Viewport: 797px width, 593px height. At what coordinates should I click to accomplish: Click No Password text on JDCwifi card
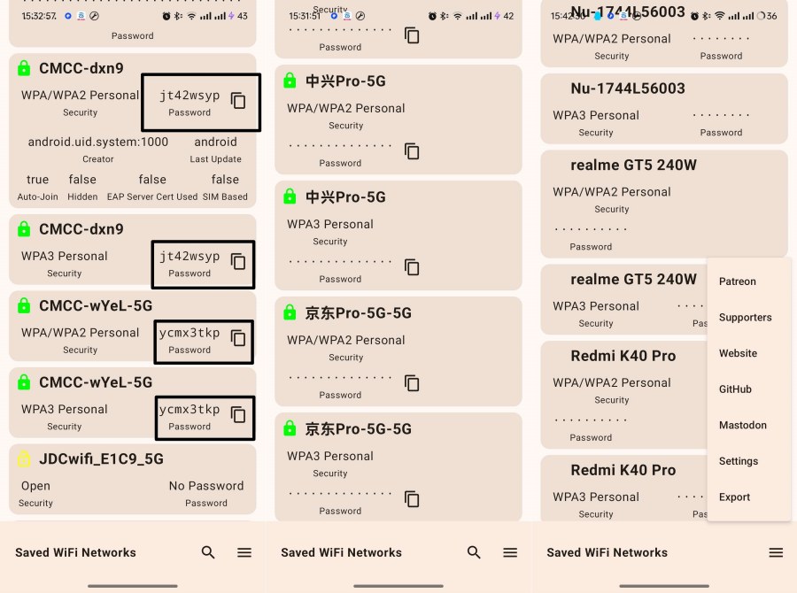(x=206, y=486)
